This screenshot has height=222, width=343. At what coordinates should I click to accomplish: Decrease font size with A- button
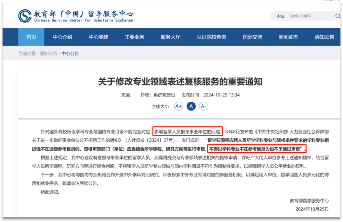pos(203,106)
